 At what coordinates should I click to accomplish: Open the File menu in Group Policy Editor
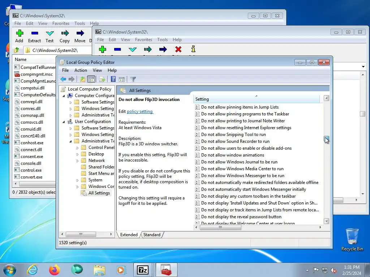coord(65,70)
